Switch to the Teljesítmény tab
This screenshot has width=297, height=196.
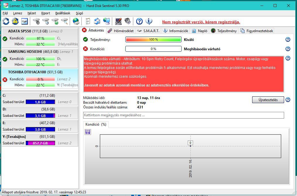(x=224, y=31)
